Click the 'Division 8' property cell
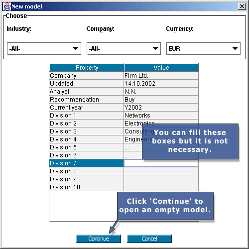The height and width of the screenshot is (249, 249). (87, 171)
